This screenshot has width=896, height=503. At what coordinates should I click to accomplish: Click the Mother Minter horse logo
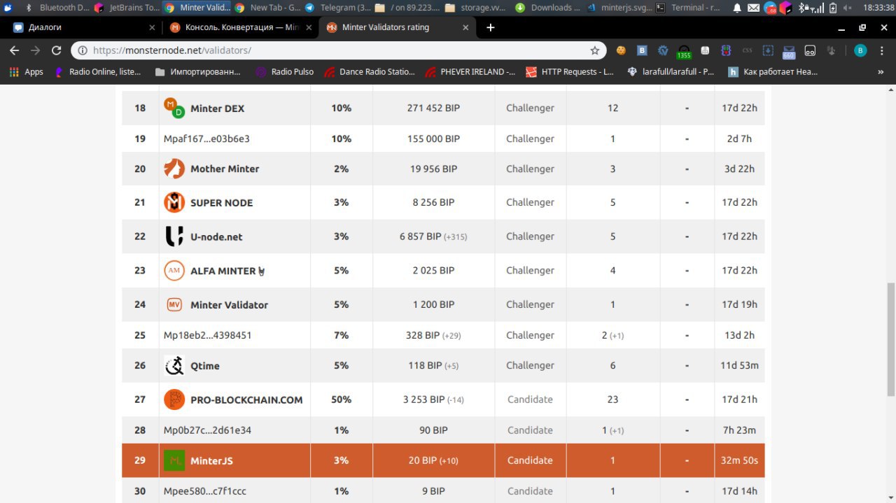(174, 169)
